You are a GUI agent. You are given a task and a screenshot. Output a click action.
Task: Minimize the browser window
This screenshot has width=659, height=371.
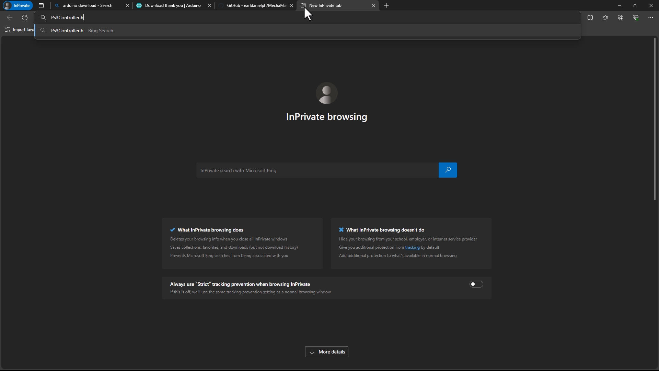click(x=619, y=5)
